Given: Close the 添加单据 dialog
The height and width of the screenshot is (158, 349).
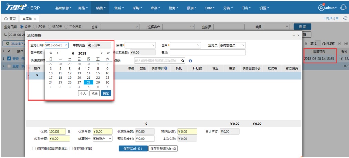Looking at the screenshot, I should point(298,35).
